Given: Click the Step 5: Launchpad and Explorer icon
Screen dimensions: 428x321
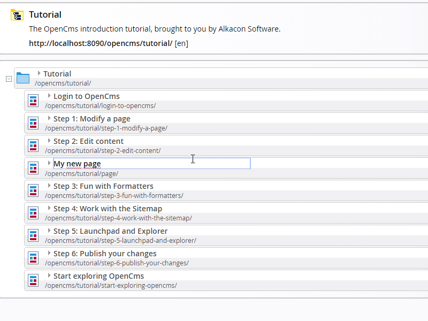Looking at the screenshot, I should point(33,235).
